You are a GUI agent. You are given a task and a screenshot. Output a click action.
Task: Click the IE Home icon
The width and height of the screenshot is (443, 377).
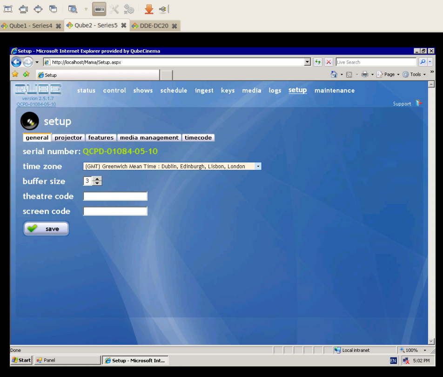334,74
